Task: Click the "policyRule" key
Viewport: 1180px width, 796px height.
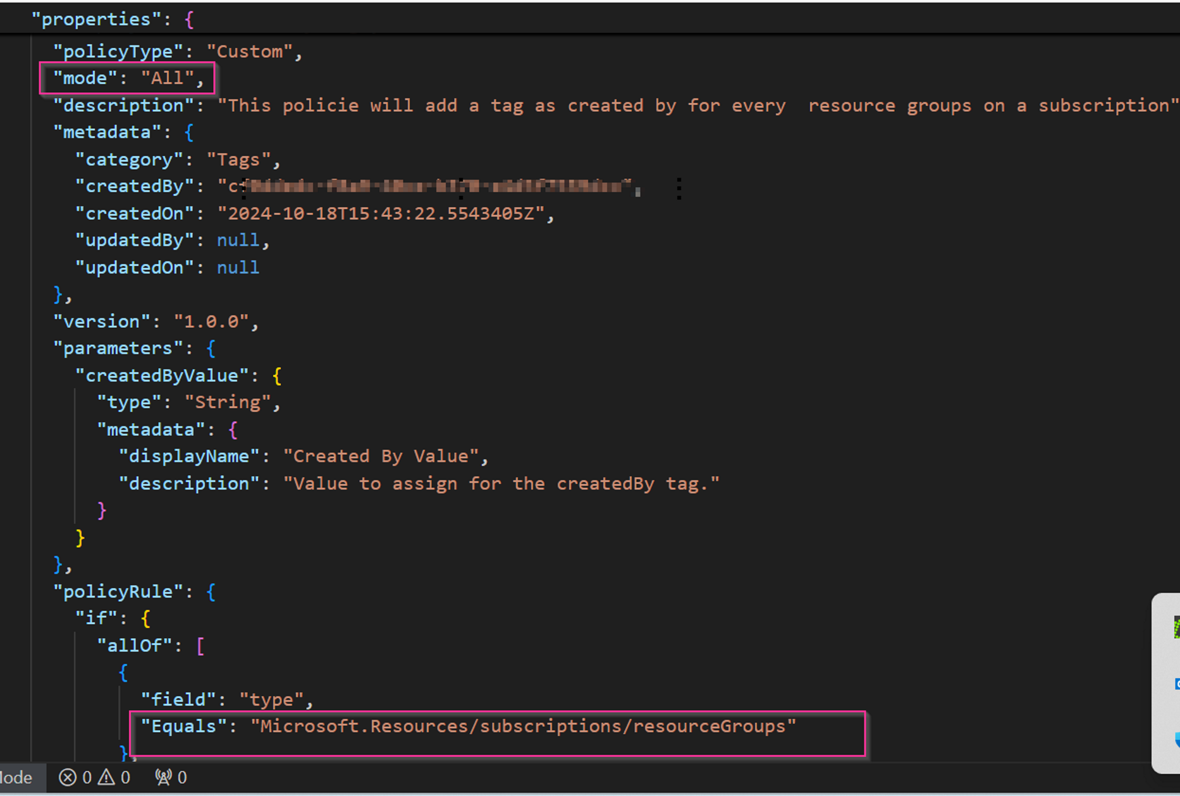Action: [118, 591]
